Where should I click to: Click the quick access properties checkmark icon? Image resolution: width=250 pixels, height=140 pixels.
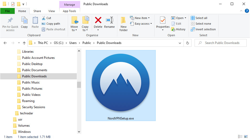click(x=13, y=4)
